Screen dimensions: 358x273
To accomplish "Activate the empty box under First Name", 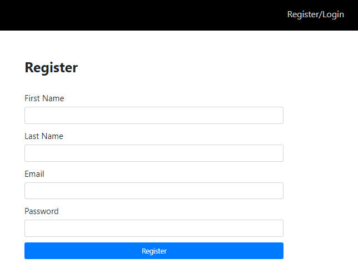I will pyautogui.click(x=154, y=116).
